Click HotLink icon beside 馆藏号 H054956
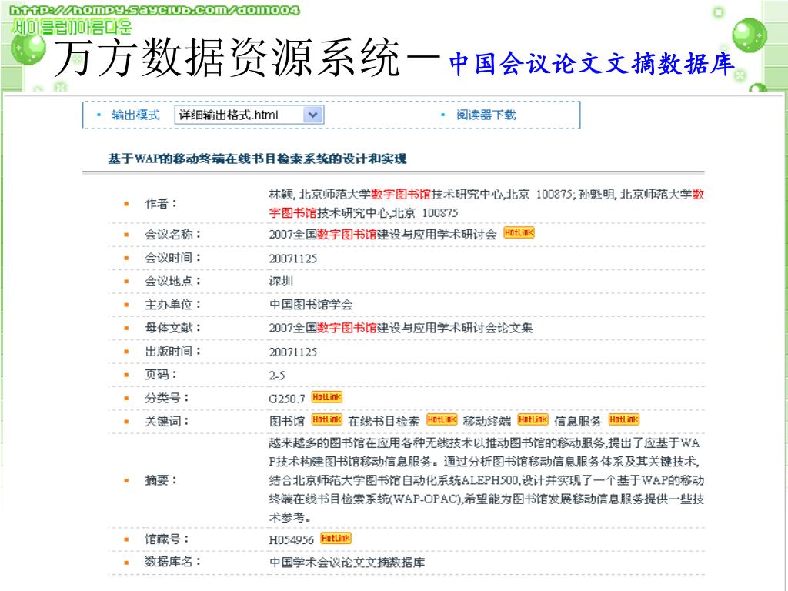This screenshot has height=591, width=788. (336, 538)
